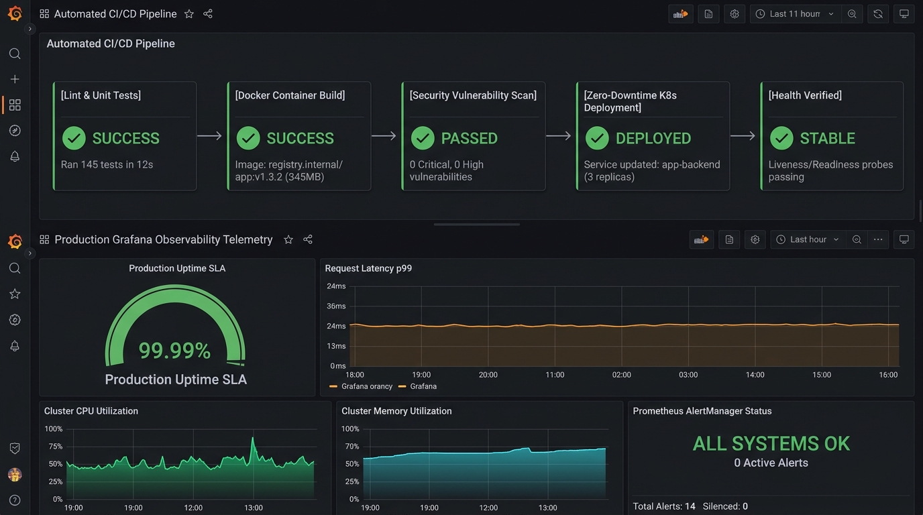923x515 pixels.
Task: Open the Cluster CPU Utilization panel title menu
Action: (91, 411)
